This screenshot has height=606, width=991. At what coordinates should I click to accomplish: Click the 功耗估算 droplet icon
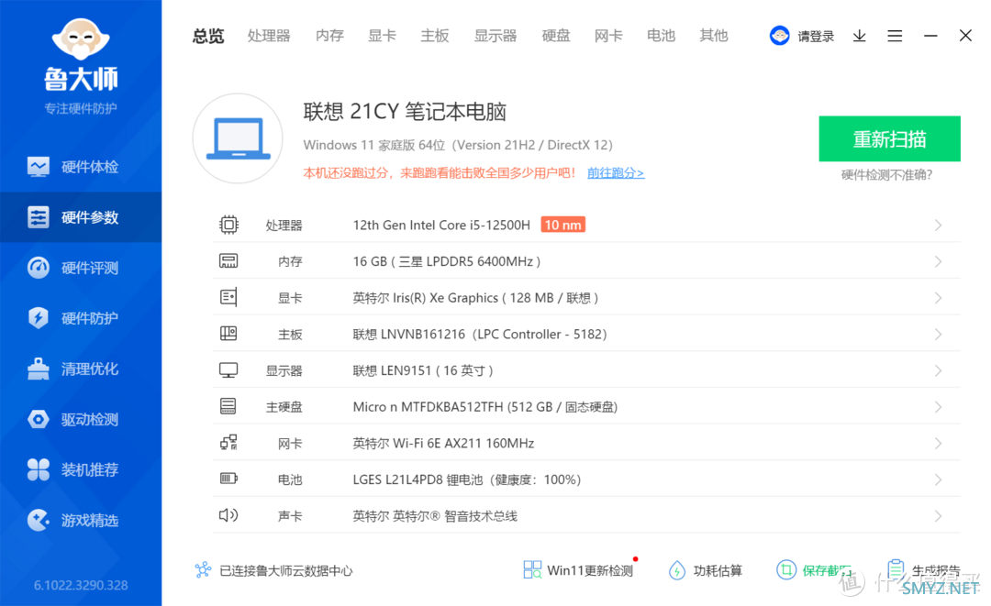pyautogui.click(x=677, y=570)
